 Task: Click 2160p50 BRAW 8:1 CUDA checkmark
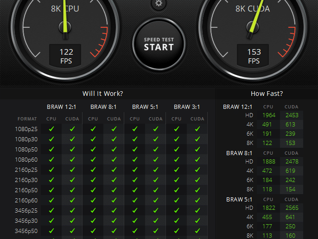114,190
